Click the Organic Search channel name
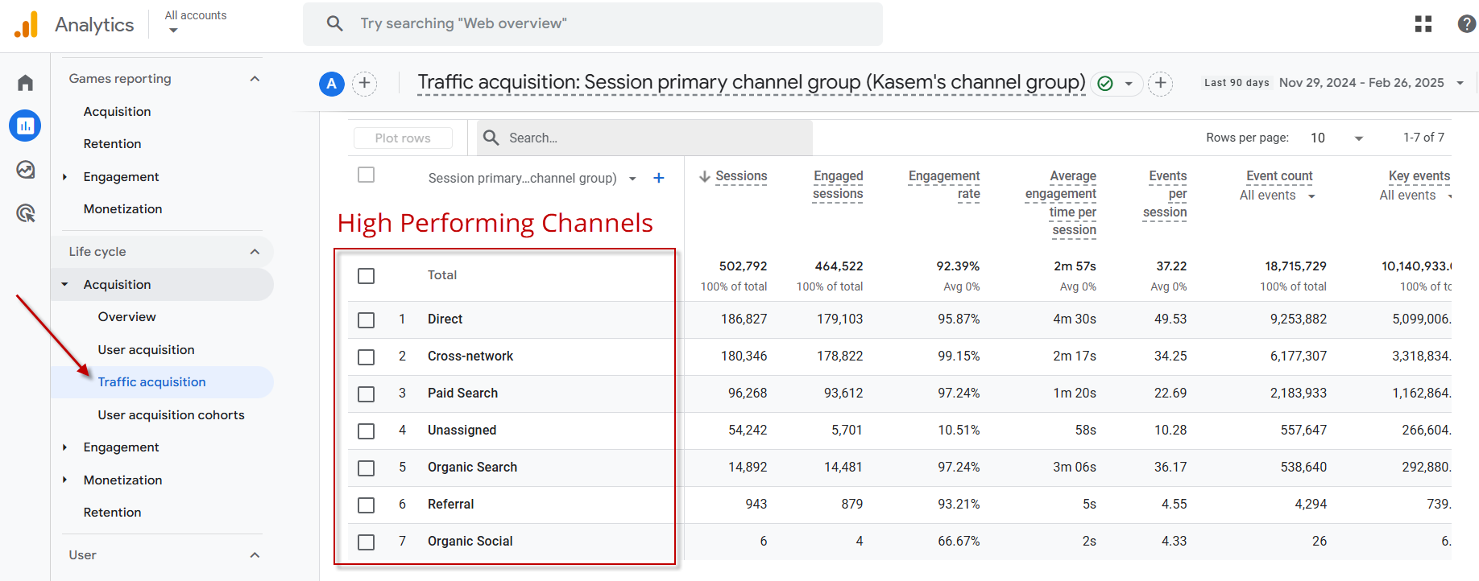The image size is (1479, 581). (472, 468)
